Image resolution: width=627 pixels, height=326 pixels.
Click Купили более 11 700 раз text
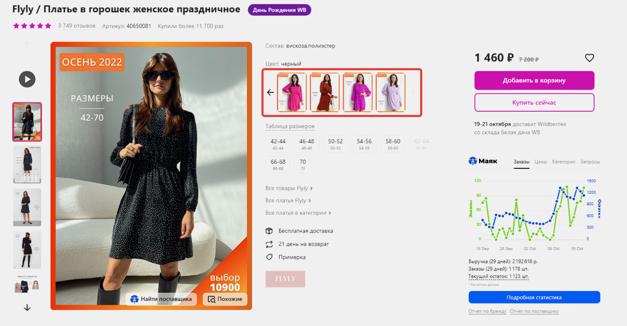191,26
